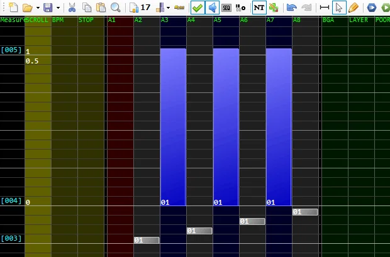Click measure label [004]
The width and height of the screenshot is (390, 257).
[11, 201]
